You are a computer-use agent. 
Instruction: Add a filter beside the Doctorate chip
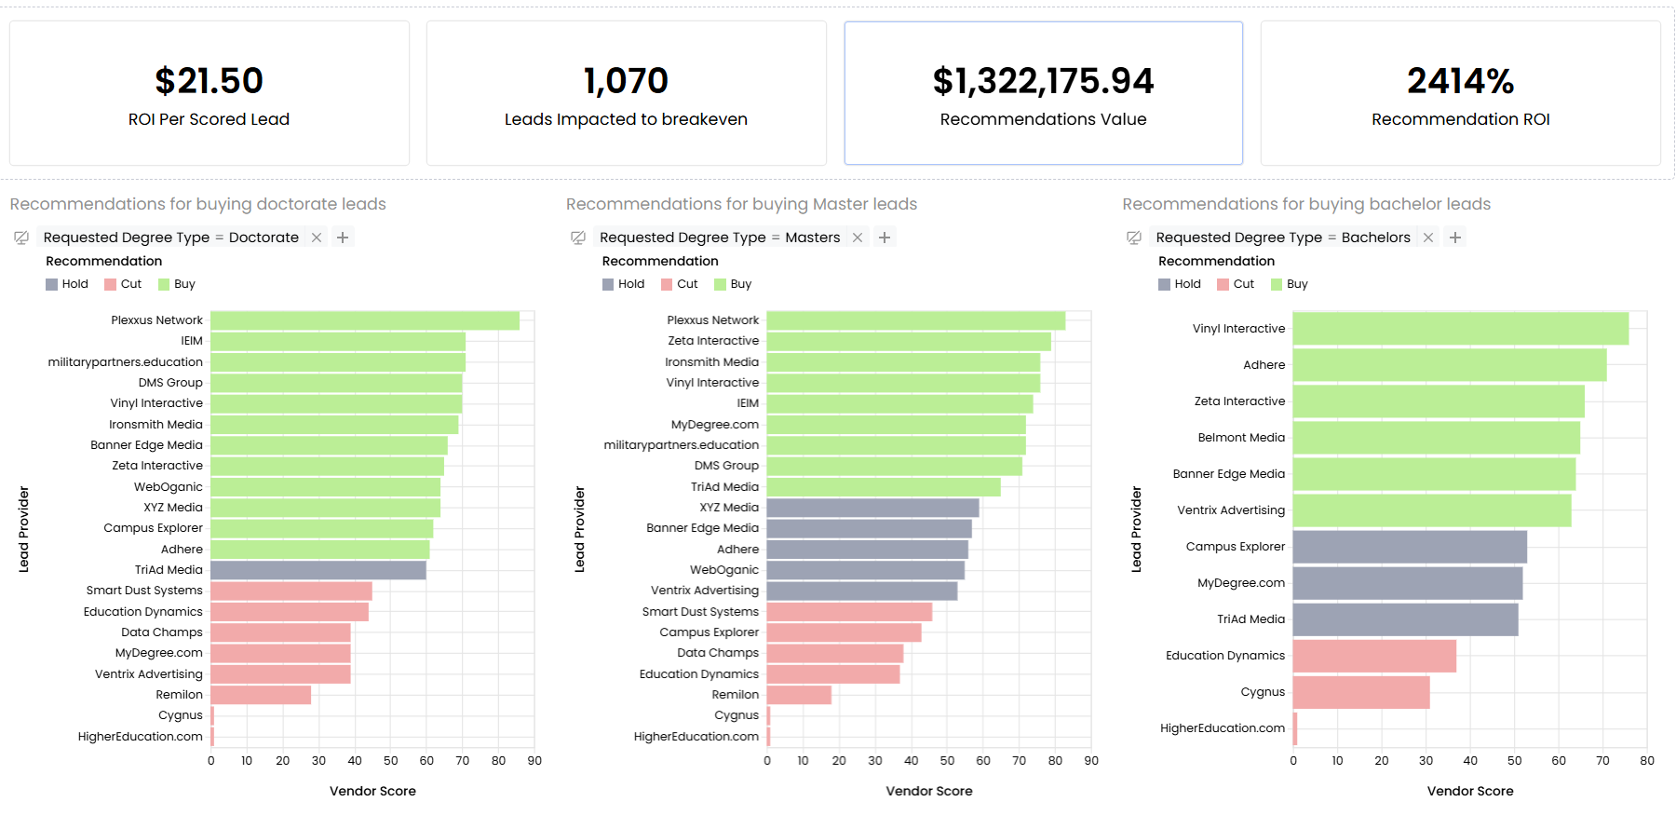click(343, 238)
